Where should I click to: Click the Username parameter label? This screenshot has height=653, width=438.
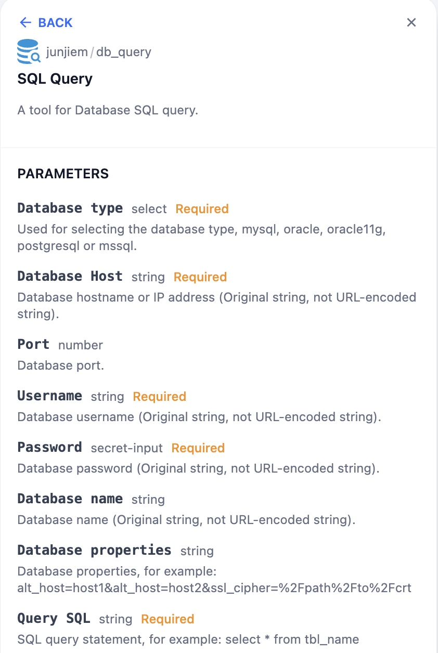[49, 396]
